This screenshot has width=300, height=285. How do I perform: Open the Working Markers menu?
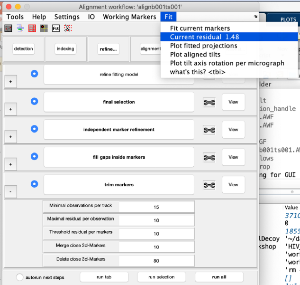129,17
